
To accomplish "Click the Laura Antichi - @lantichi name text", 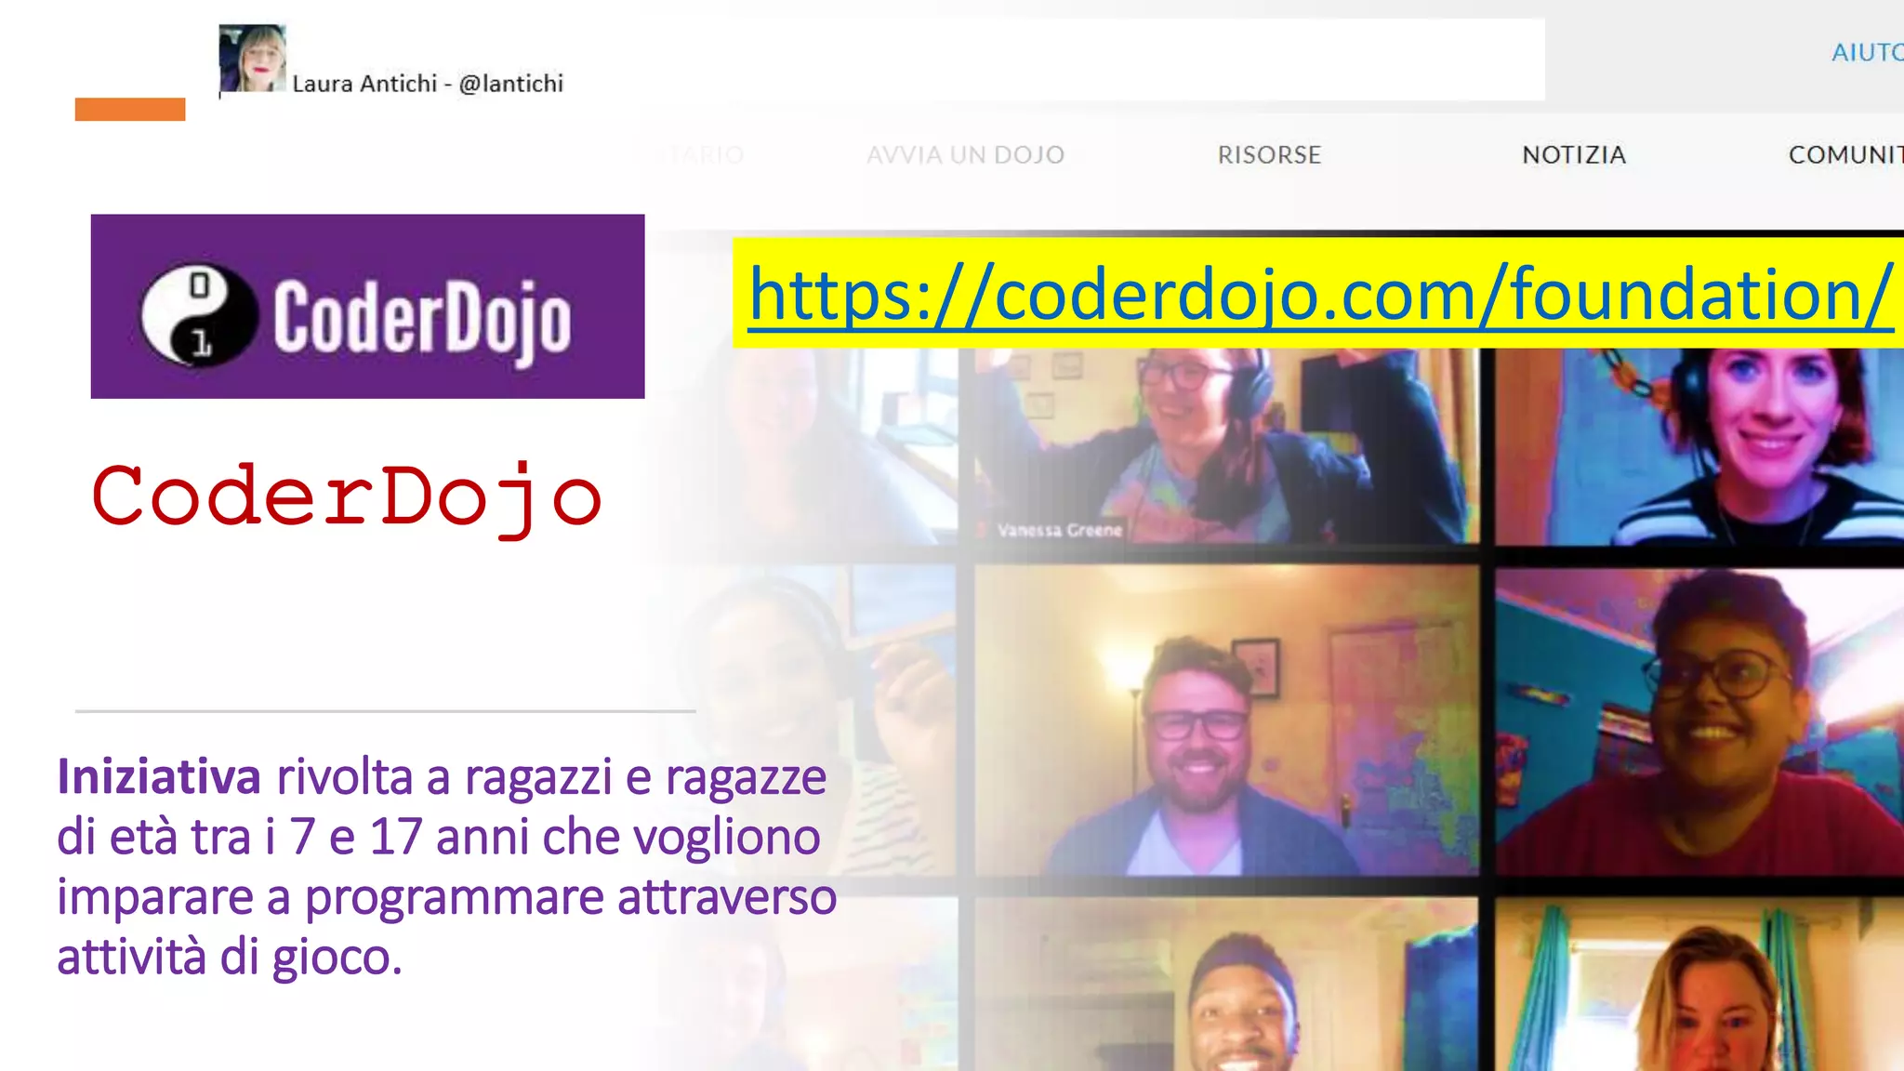I will pos(428,84).
